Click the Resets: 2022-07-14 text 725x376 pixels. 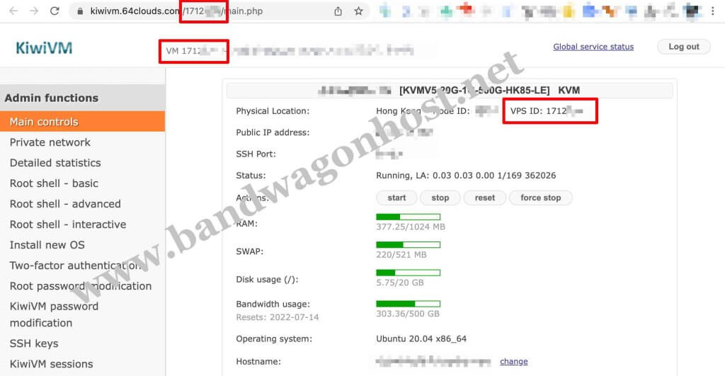pyautogui.click(x=278, y=317)
